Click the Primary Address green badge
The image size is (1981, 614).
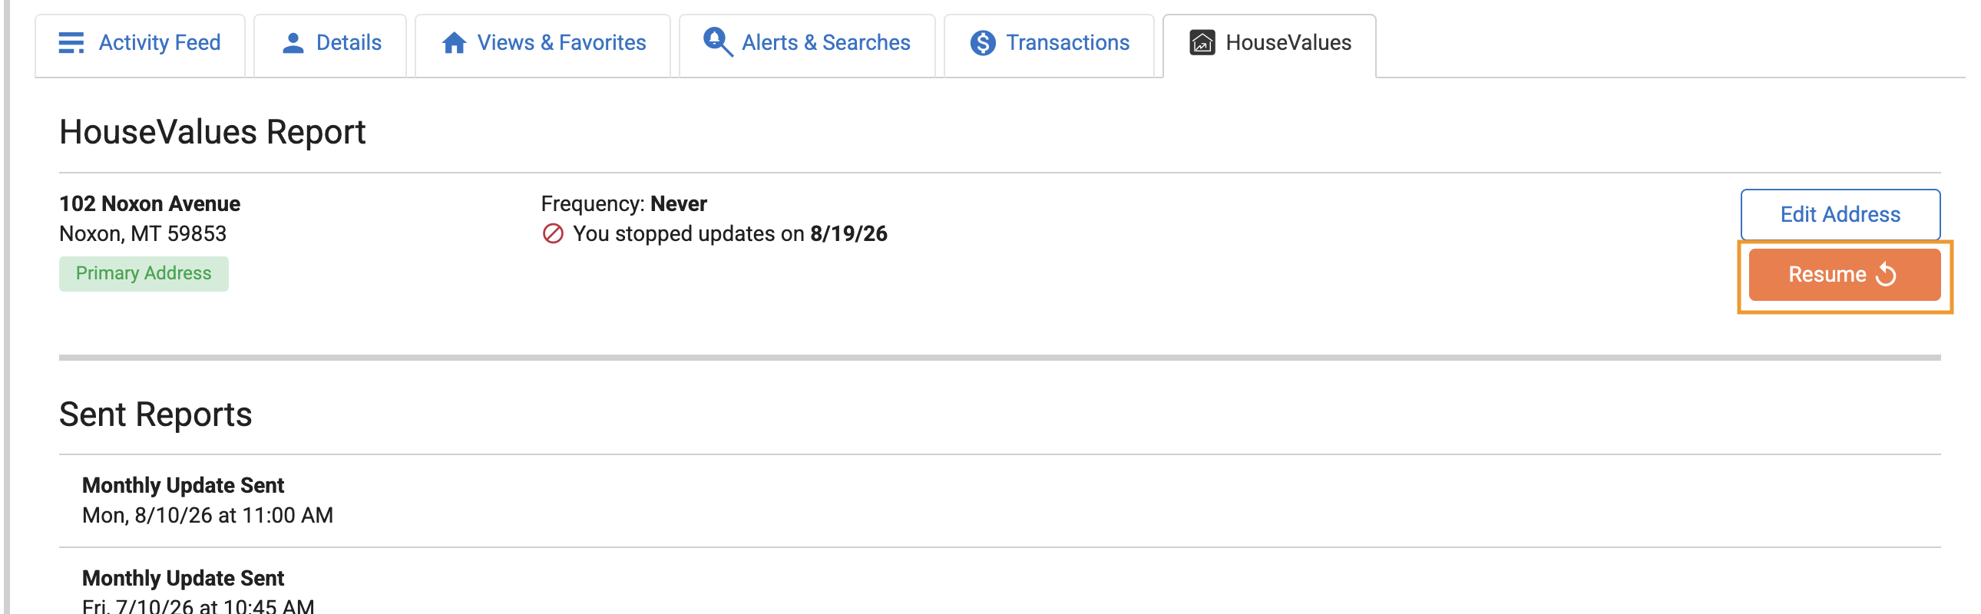pos(144,273)
